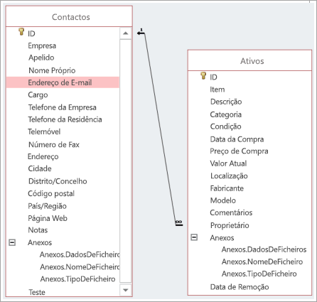Select the Endereço de E-mail field
Image resolution: width=317 pixels, height=302 pixels.
[63, 82]
